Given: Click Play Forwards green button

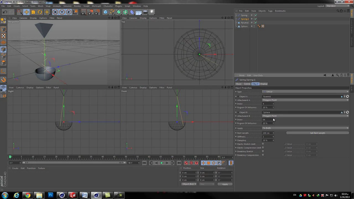Looking at the screenshot, I should [162, 163].
